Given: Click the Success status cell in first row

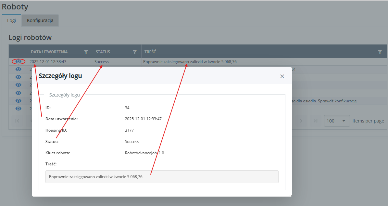Looking at the screenshot, I should (x=102, y=61).
